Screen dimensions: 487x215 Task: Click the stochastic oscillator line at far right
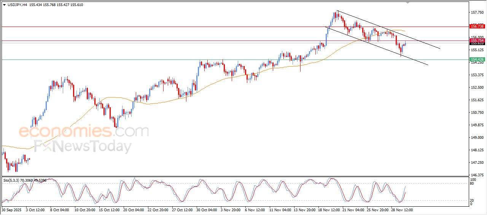coord(404,187)
